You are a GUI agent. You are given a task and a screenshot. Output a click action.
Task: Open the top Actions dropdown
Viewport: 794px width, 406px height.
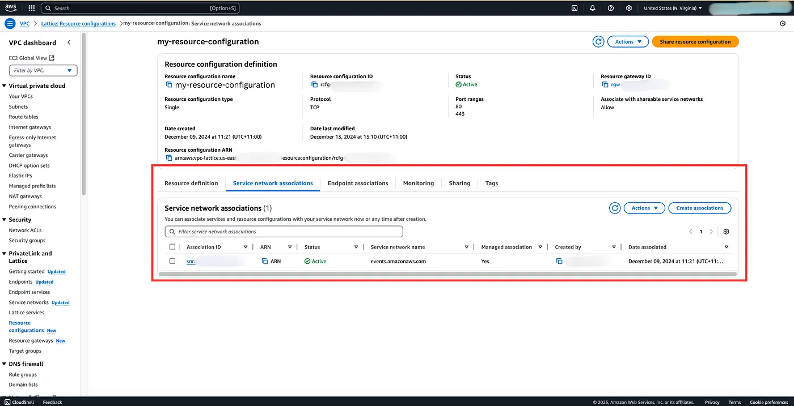point(628,41)
